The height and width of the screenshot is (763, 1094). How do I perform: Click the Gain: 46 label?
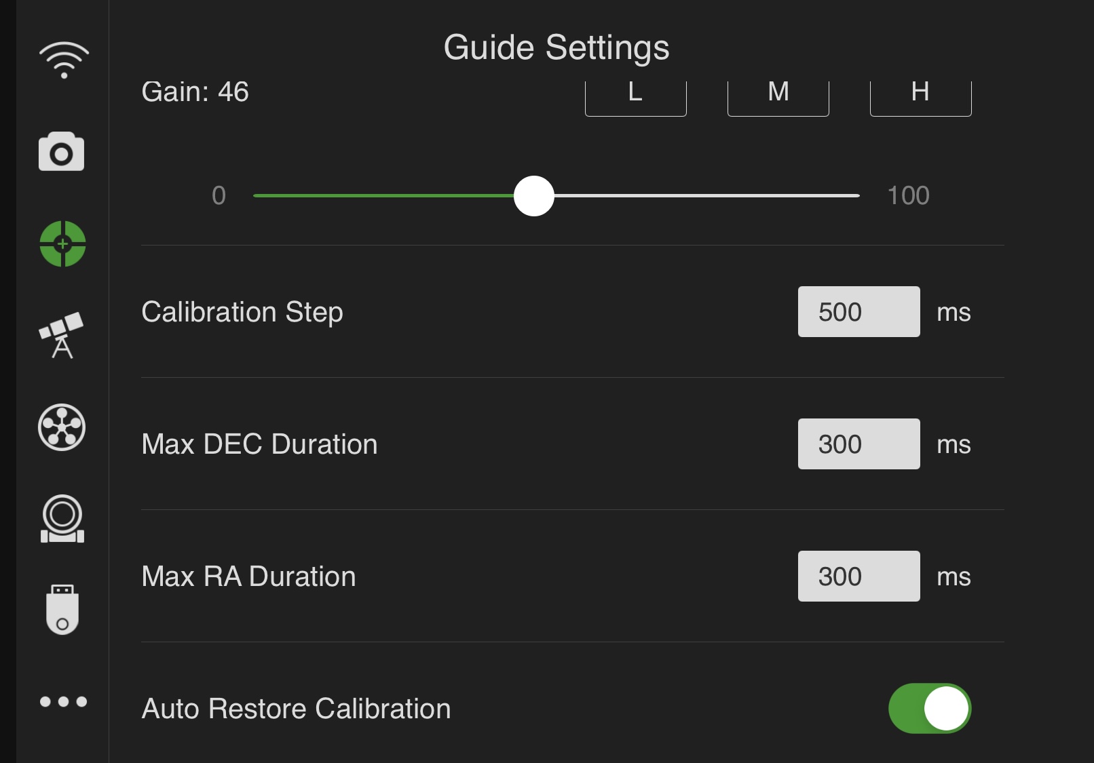195,92
